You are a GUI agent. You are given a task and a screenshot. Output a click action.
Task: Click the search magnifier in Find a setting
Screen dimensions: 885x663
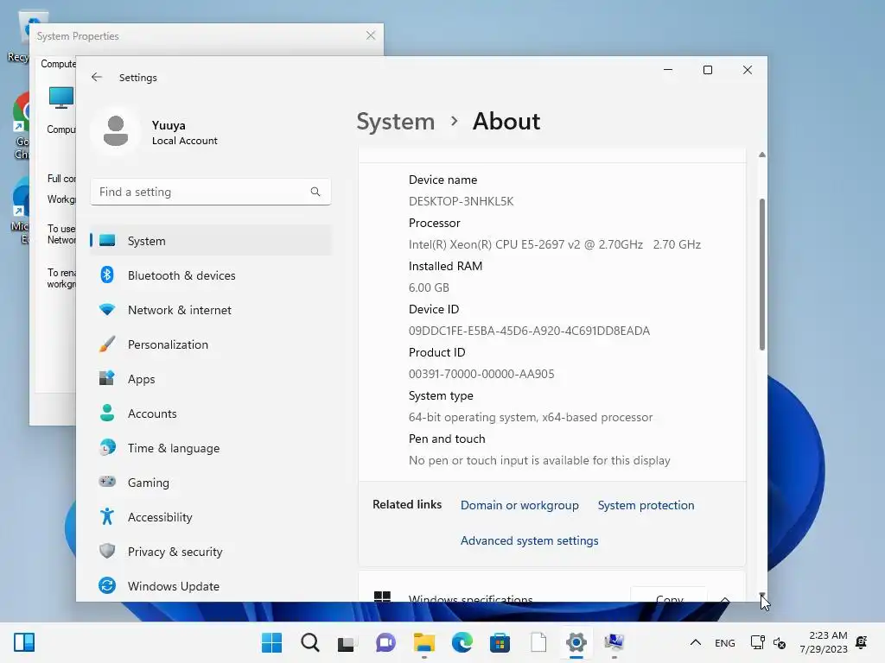(315, 192)
